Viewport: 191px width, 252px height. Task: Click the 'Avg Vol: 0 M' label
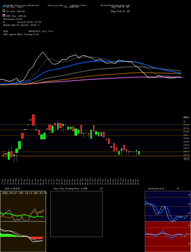(120, 7)
